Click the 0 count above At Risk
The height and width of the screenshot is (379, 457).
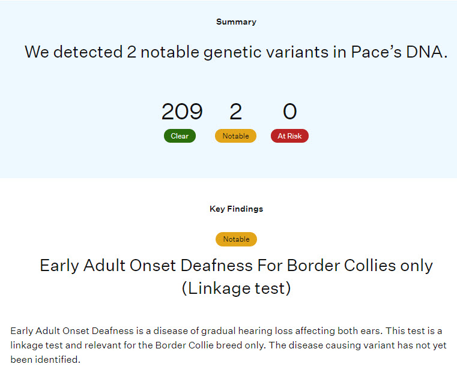coord(289,112)
